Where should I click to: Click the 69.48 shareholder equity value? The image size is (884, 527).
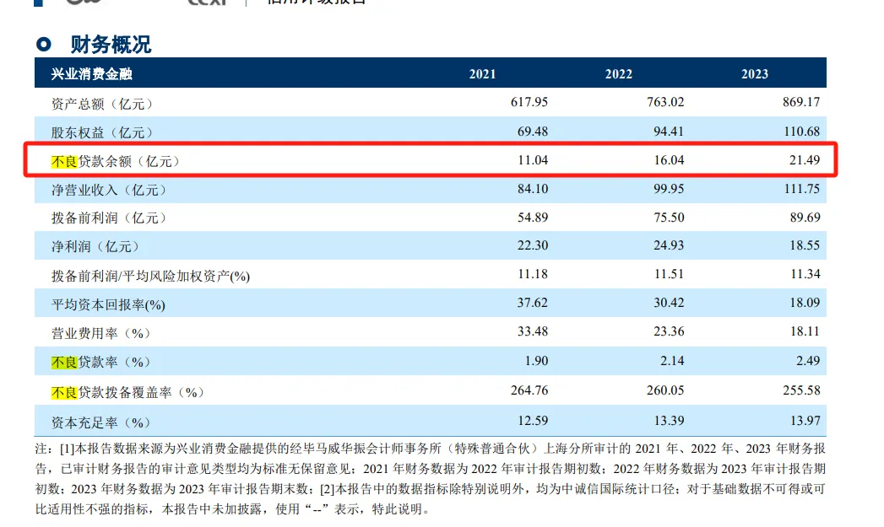click(x=533, y=132)
